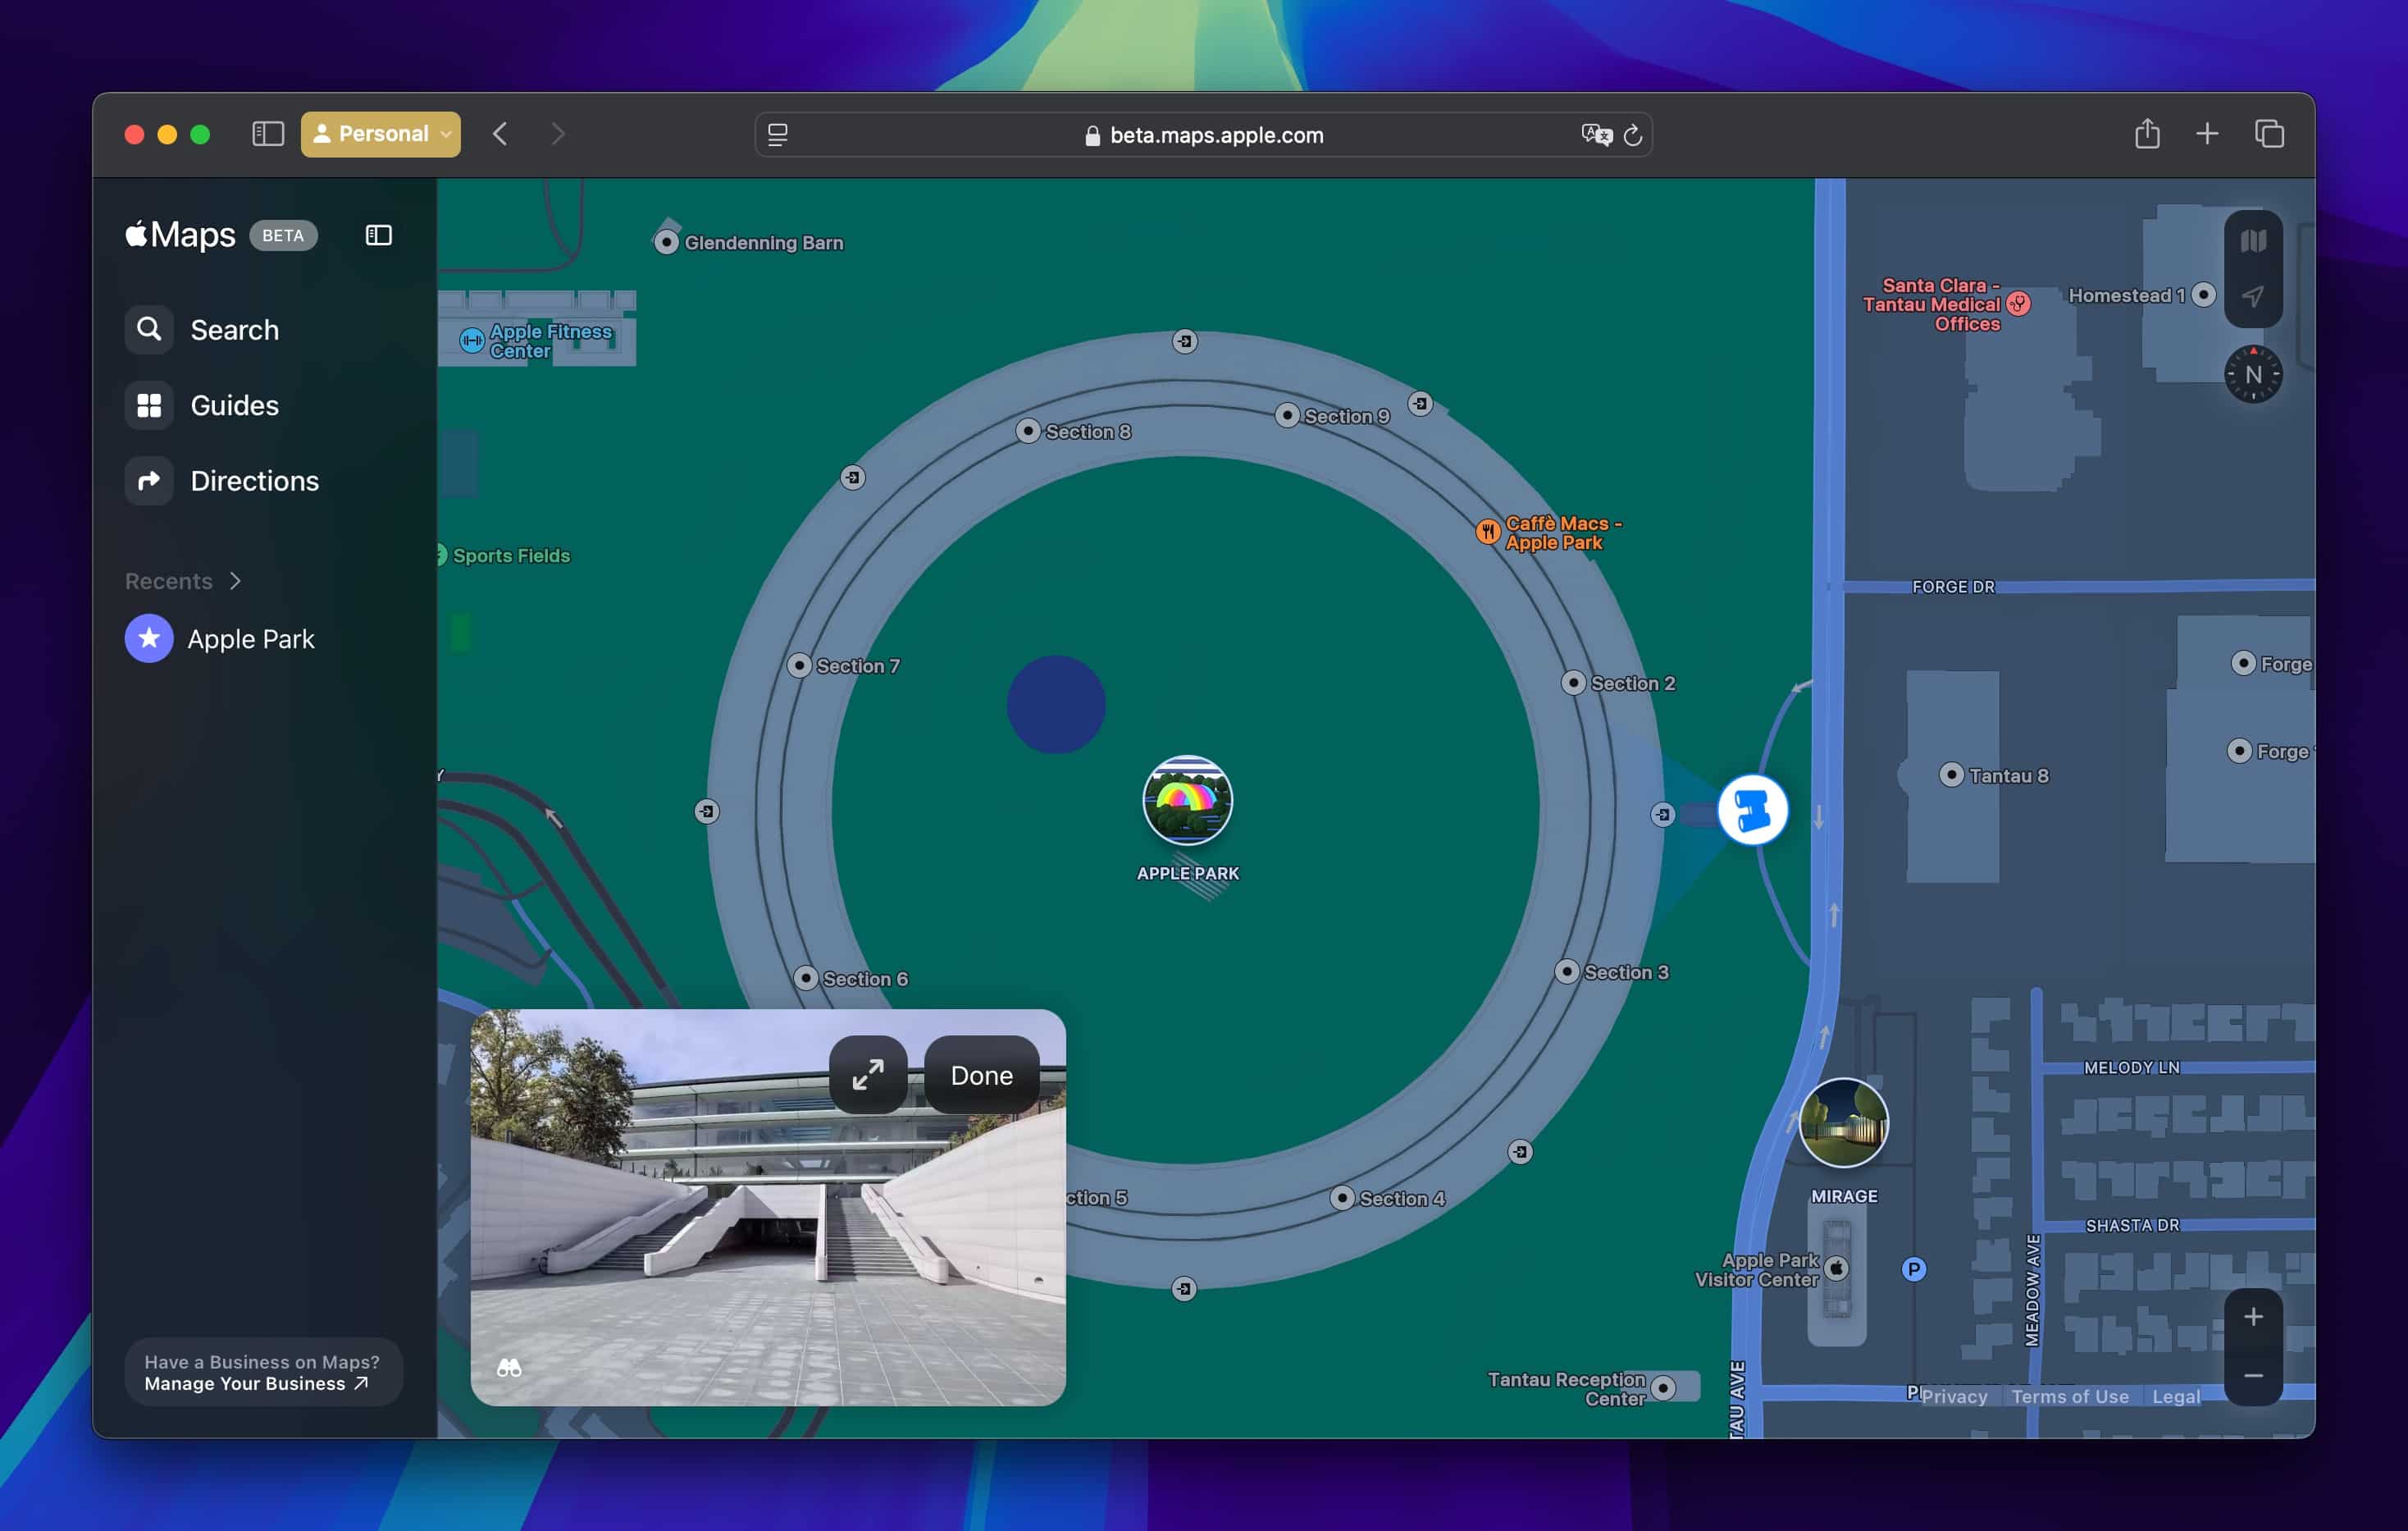
Task: Open a new Safari tab
Action: (2206, 133)
